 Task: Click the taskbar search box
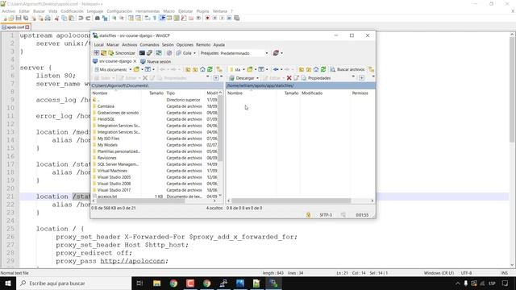(73, 283)
